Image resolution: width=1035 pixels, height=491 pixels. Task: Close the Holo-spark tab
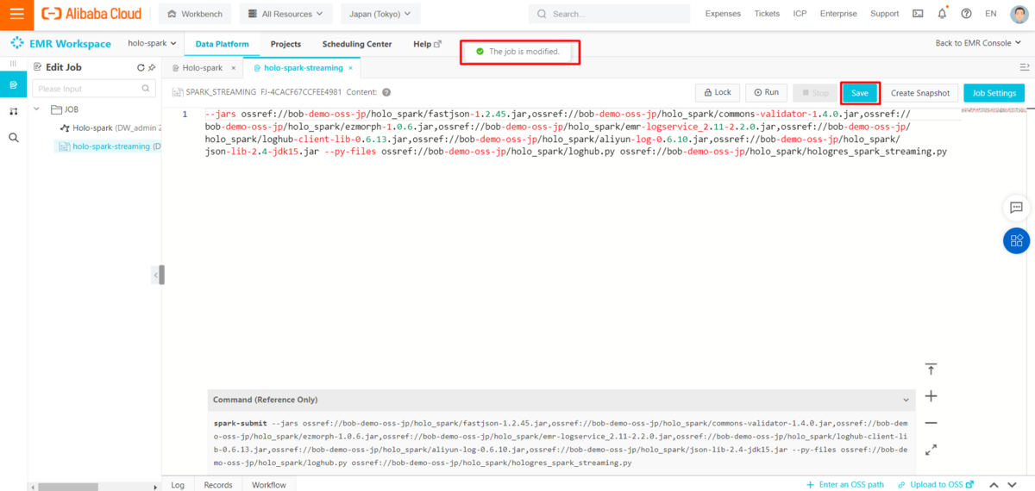[233, 67]
